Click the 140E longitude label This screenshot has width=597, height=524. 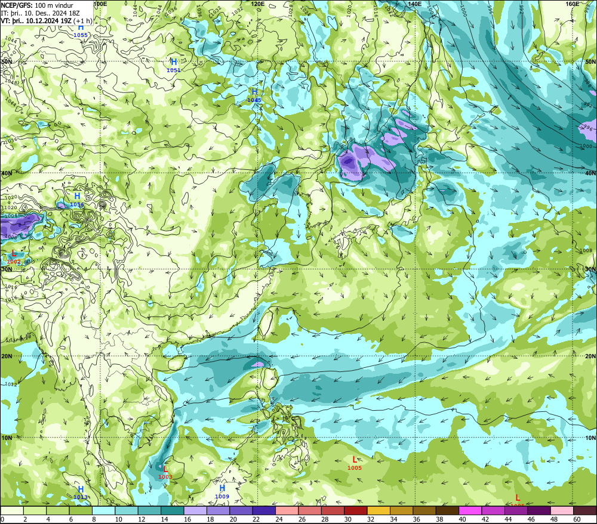pyautogui.click(x=415, y=4)
